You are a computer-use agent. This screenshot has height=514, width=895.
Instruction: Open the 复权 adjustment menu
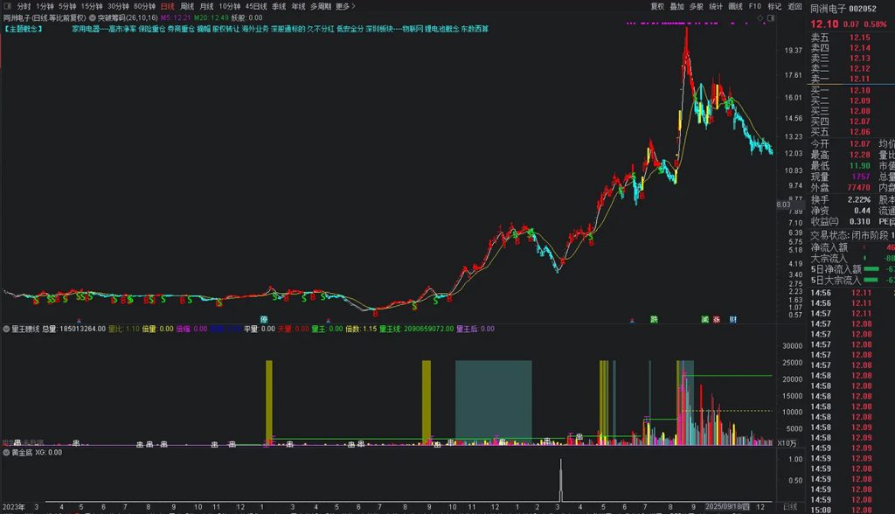click(x=657, y=6)
